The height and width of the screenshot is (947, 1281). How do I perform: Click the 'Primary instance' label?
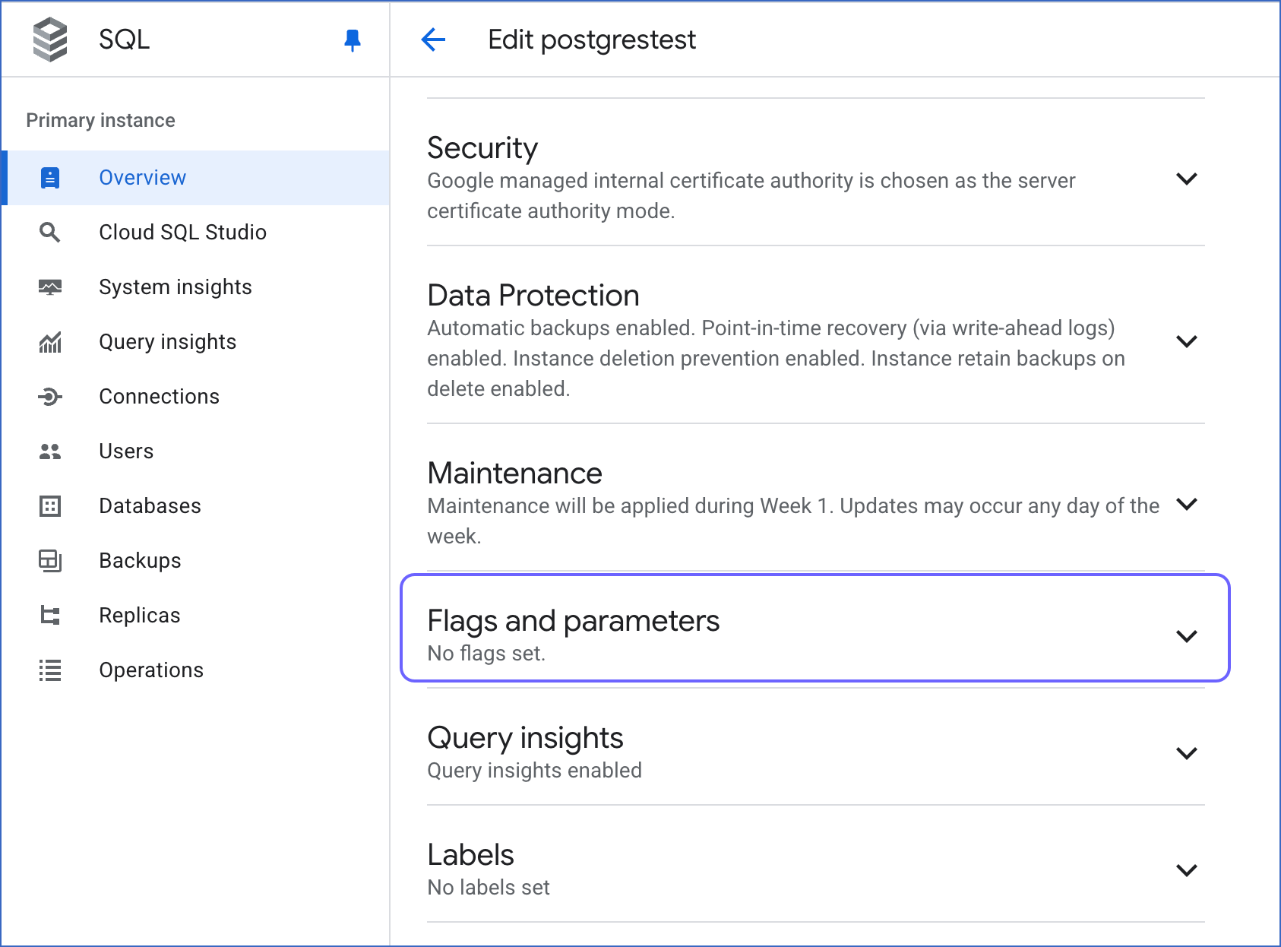coord(100,121)
